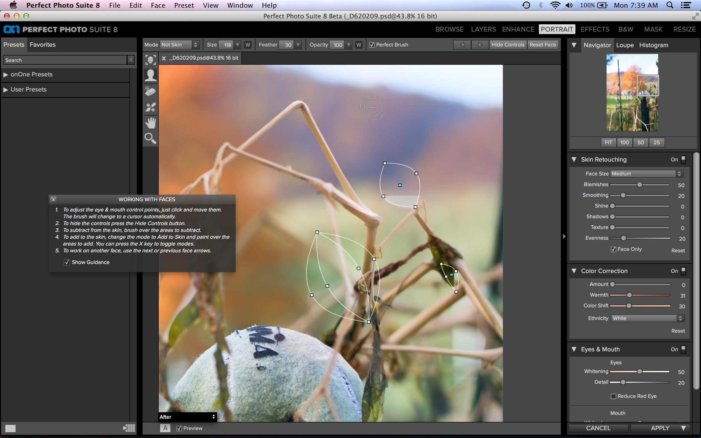
Task: Click the Hide Controls button
Action: pyautogui.click(x=508, y=45)
